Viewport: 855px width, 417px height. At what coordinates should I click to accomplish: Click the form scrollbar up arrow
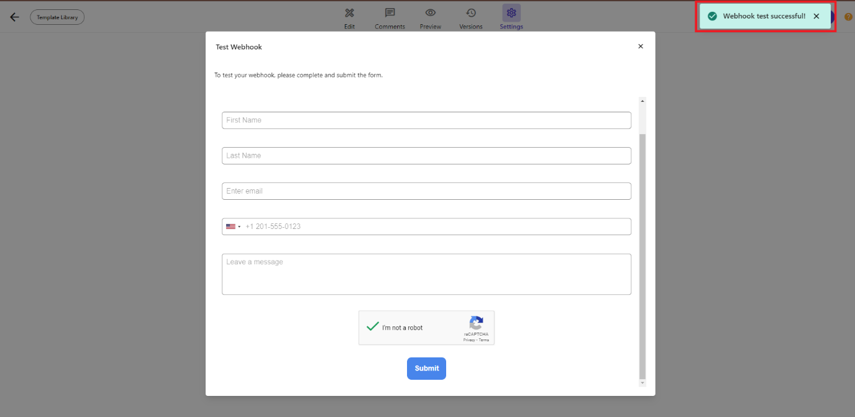click(642, 101)
